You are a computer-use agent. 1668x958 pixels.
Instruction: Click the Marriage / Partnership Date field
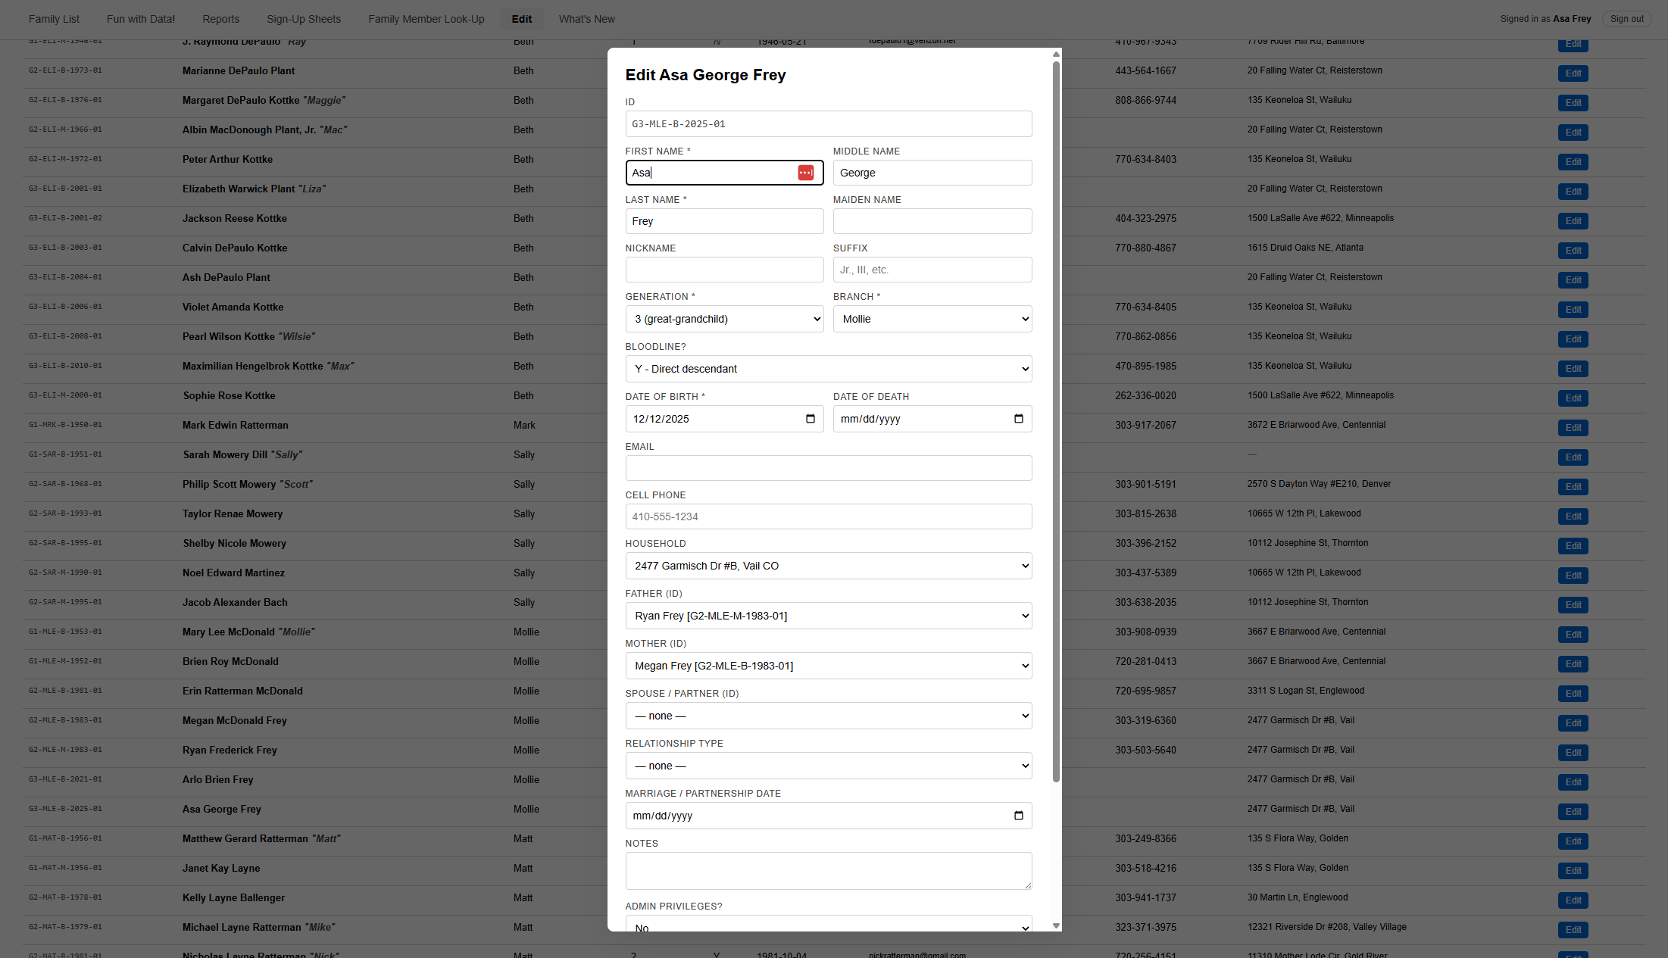(x=828, y=816)
